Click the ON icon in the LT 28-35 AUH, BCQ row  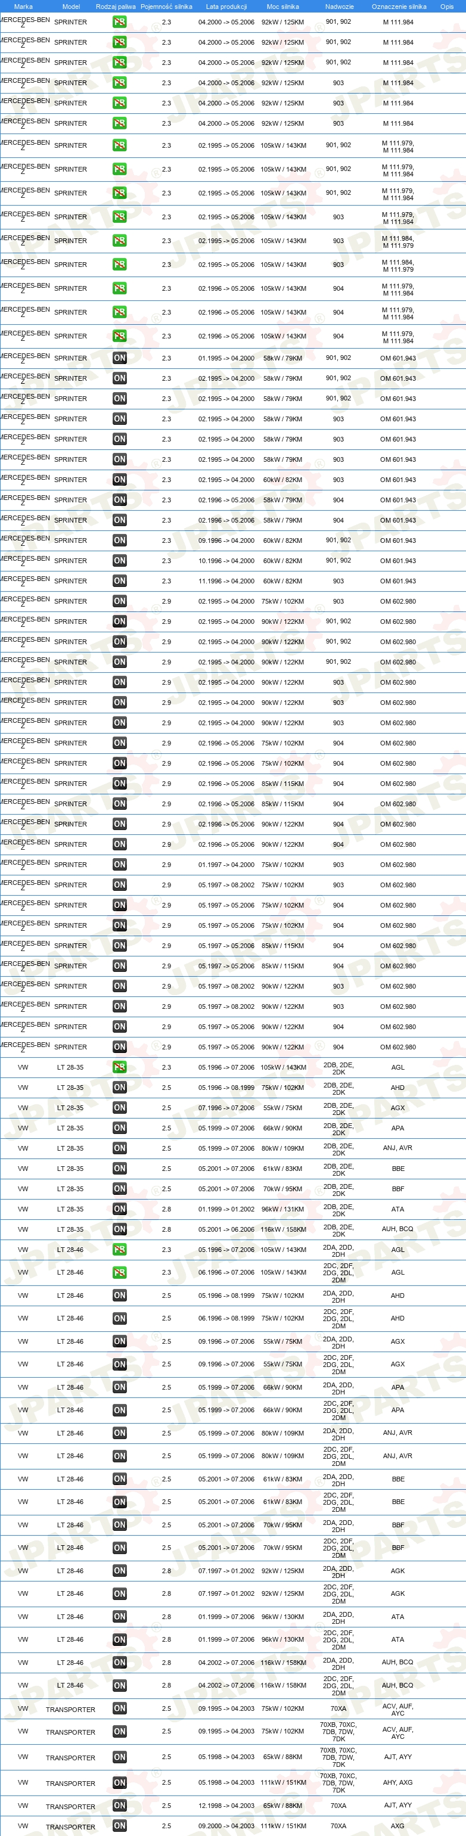point(120,1229)
